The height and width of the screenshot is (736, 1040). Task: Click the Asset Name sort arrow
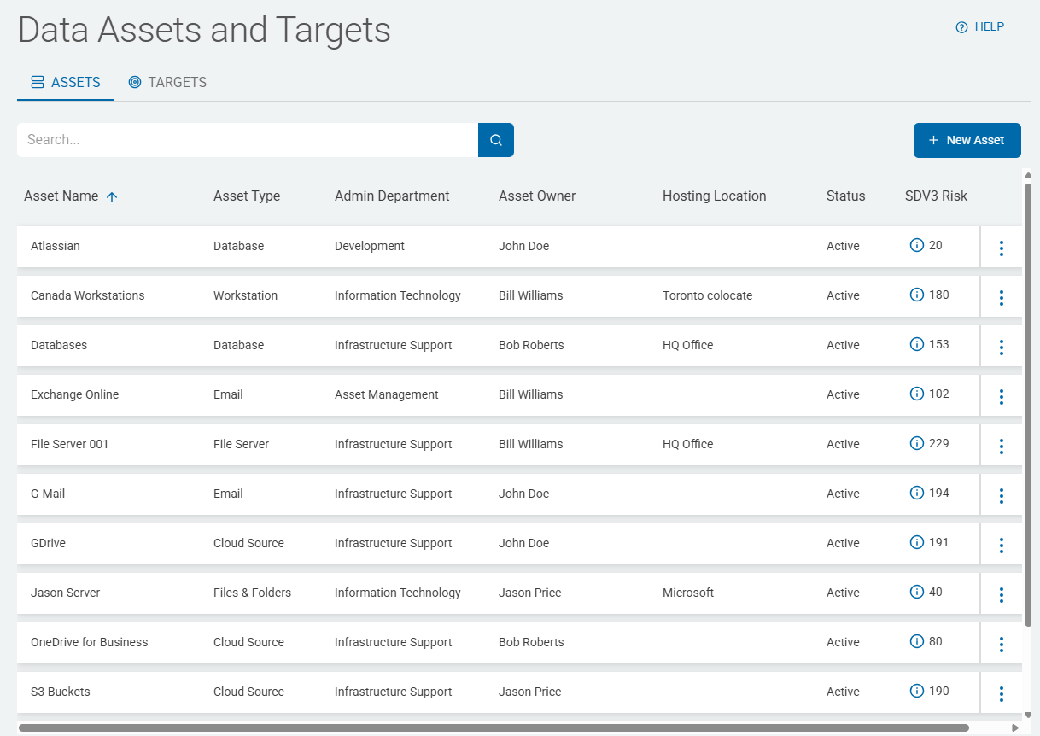click(112, 196)
